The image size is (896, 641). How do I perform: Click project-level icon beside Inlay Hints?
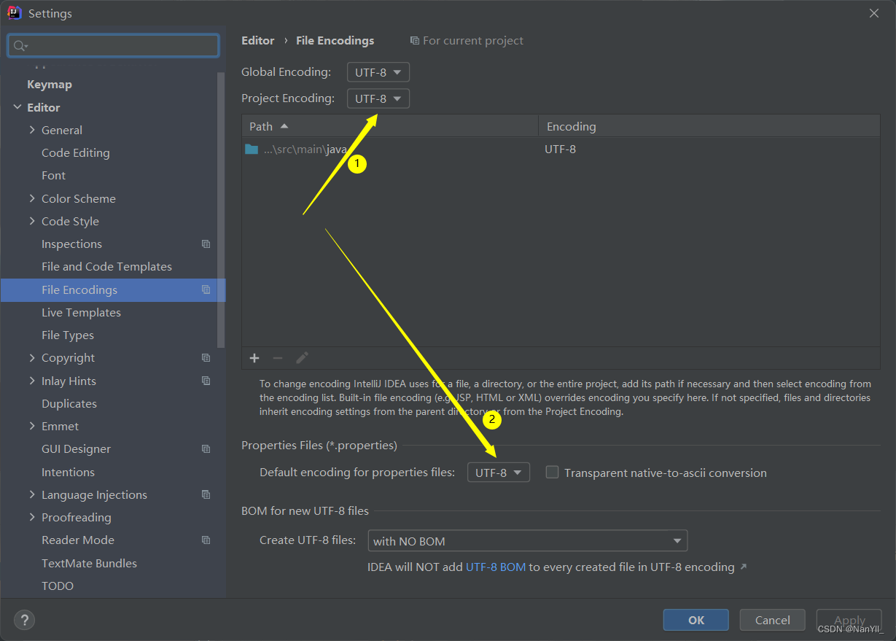coord(206,381)
